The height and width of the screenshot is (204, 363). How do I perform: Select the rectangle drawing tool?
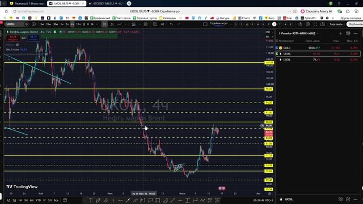(x=158, y=200)
